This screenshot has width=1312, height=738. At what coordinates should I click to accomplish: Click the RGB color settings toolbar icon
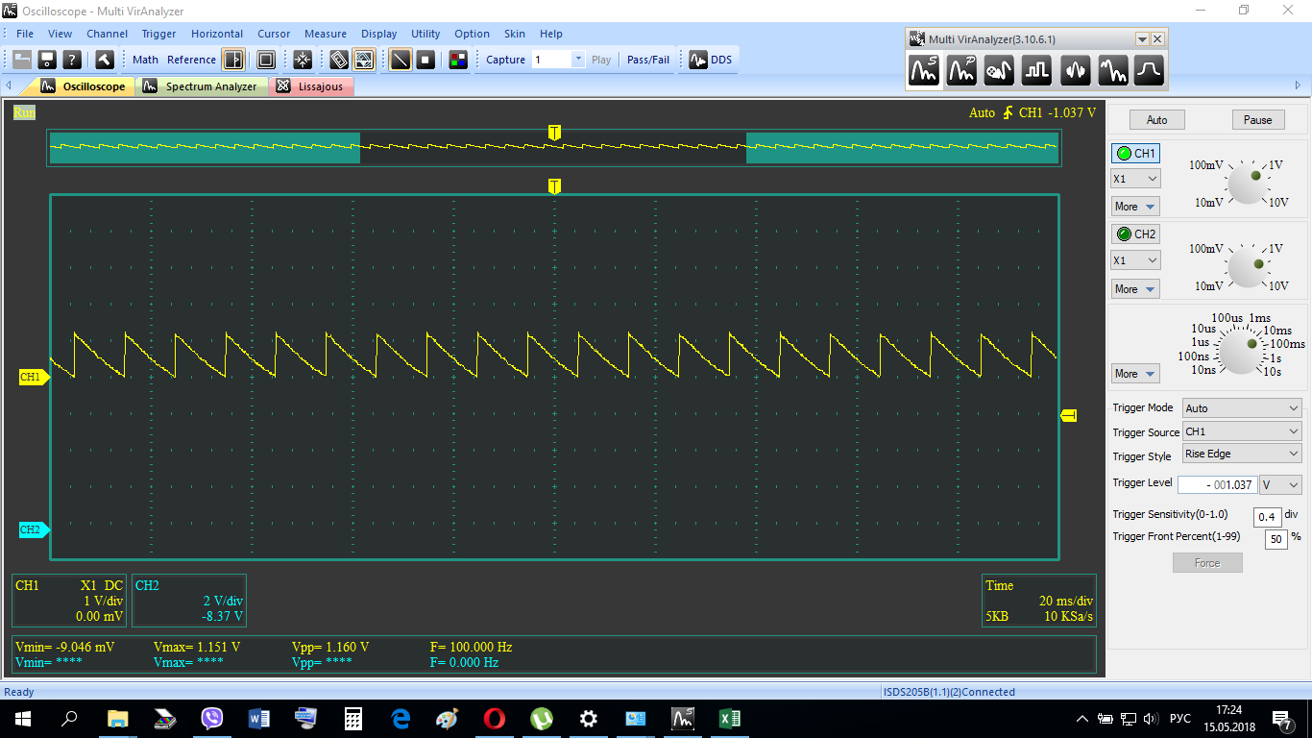click(458, 60)
